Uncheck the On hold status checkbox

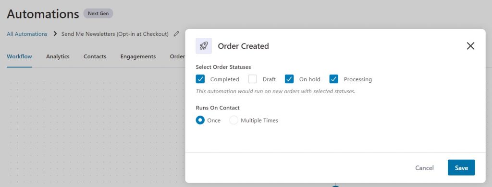(289, 79)
